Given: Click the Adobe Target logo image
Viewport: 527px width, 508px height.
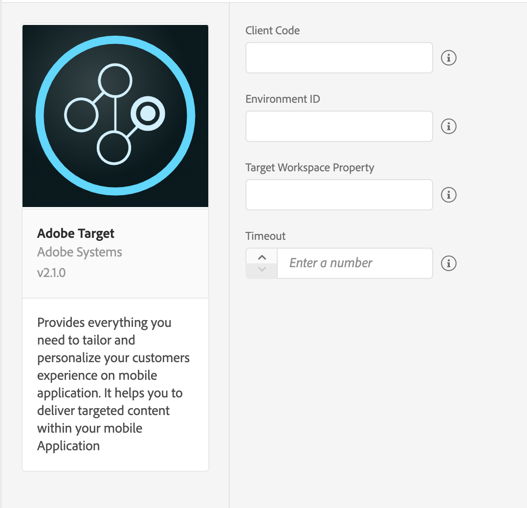Looking at the screenshot, I should 115,115.
